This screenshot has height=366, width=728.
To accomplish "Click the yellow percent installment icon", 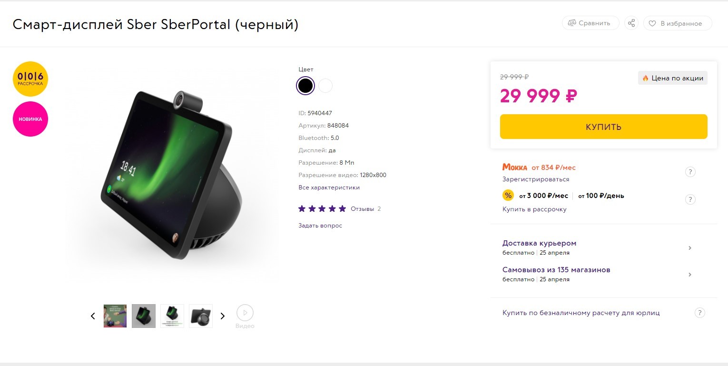I will pos(508,196).
